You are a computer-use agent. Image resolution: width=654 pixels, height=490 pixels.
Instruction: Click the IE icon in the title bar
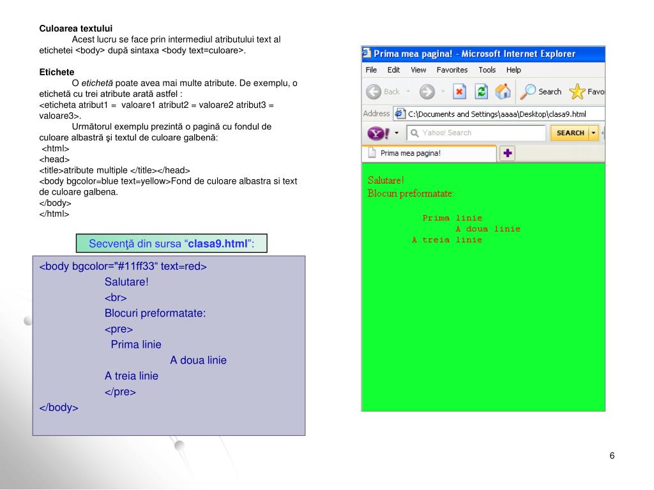click(x=367, y=53)
